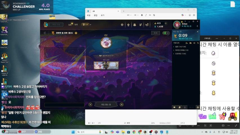Viewport: 240px width, 135px height.
Task: Click UTF-8 encoding in Notepad status bar
Action: (x=182, y=123)
